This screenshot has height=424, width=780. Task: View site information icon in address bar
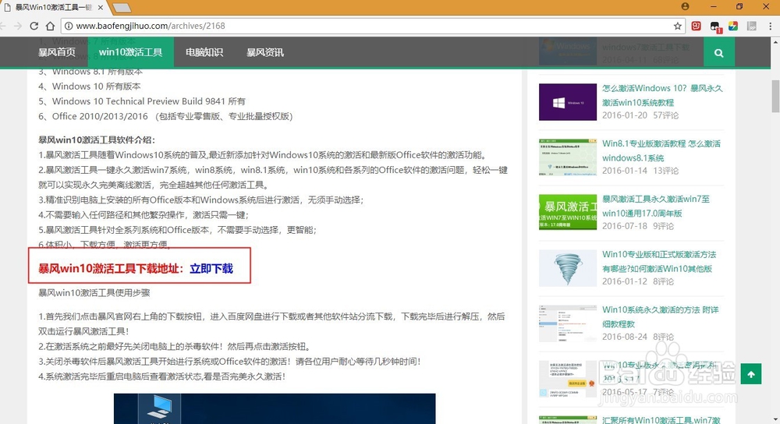point(69,26)
